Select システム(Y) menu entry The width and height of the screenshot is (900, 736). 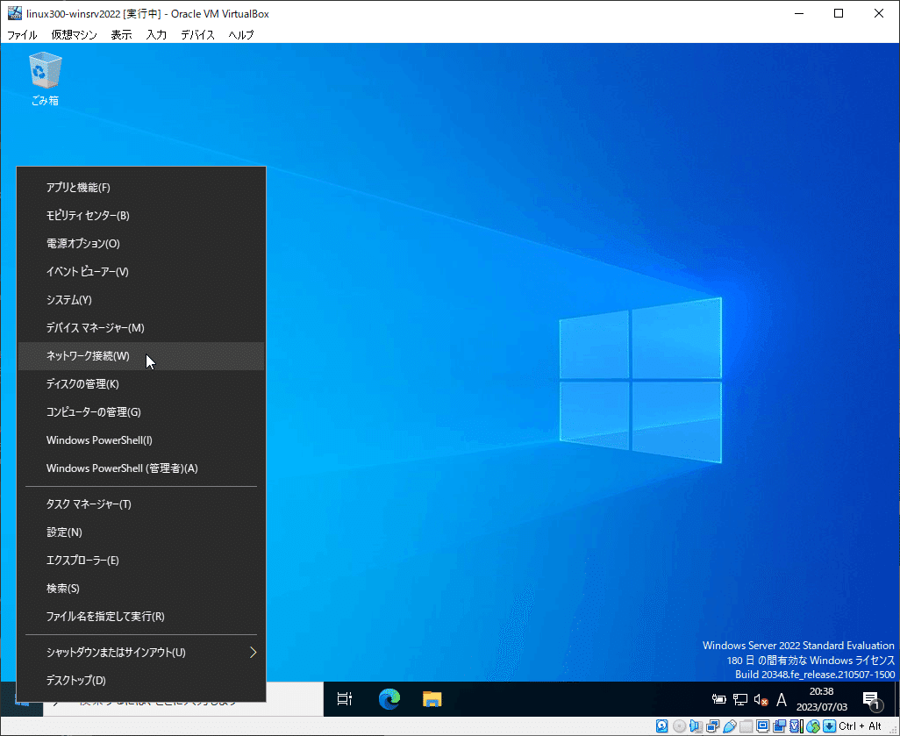coord(141,300)
